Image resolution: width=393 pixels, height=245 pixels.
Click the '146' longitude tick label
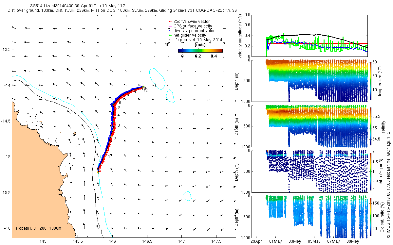(x=112, y=241)
